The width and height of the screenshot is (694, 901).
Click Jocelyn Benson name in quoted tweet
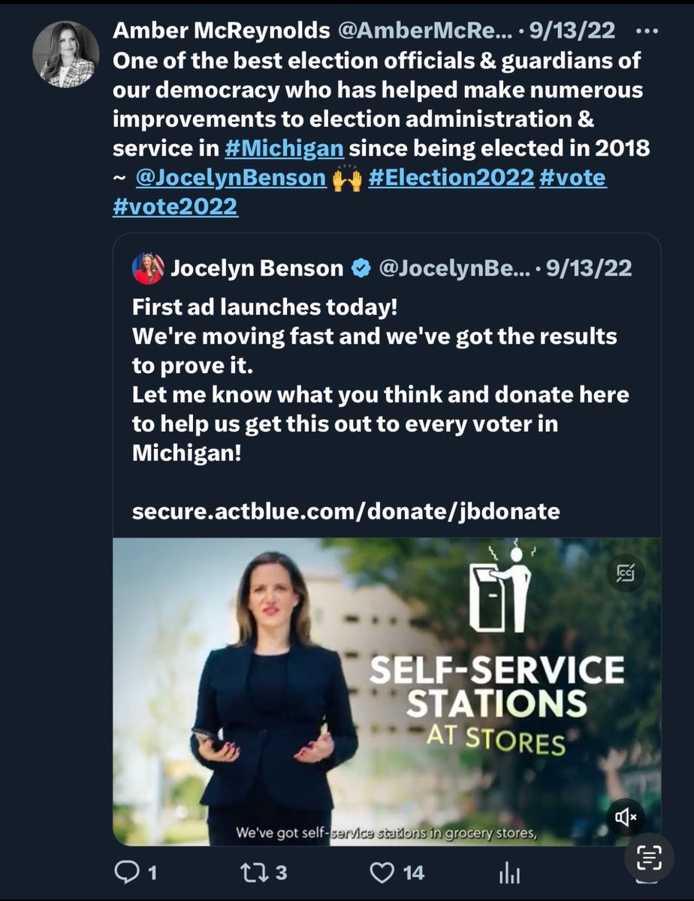[x=258, y=268]
